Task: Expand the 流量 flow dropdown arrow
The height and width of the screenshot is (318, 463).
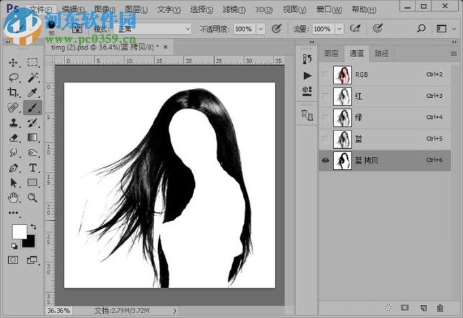Action: click(339, 30)
